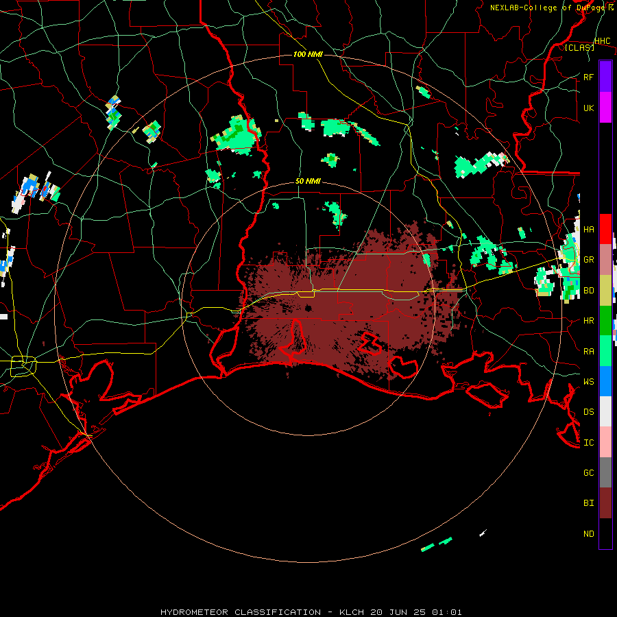Click the 100 NMI range ring label
Viewport: 617px width, 617px height.
(x=308, y=54)
